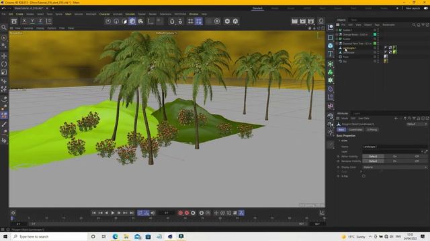
Task: Toggle green enable check of Orange Bloom object
Action: (375, 34)
